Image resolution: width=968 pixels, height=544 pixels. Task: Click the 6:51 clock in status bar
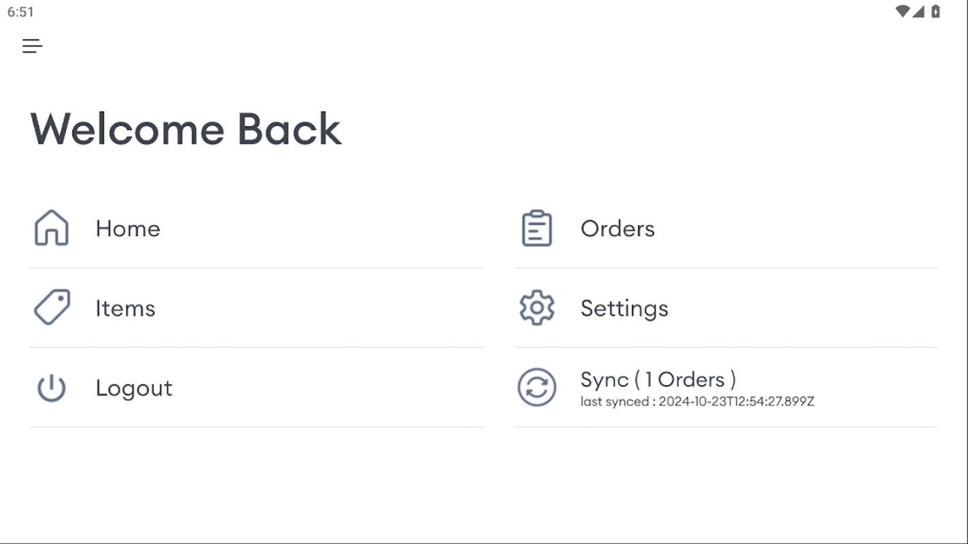click(20, 12)
